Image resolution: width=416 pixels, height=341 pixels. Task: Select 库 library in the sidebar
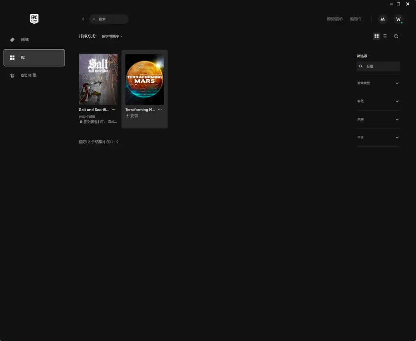pos(34,57)
